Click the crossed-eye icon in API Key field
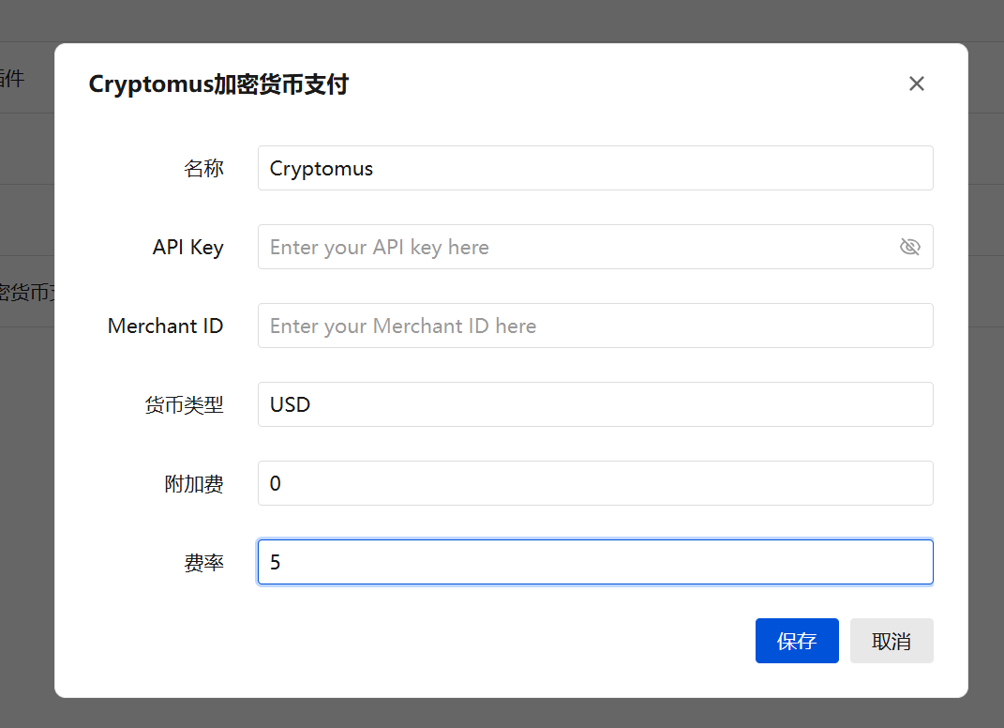Viewport: 1004px width, 728px height. coord(910,247)
